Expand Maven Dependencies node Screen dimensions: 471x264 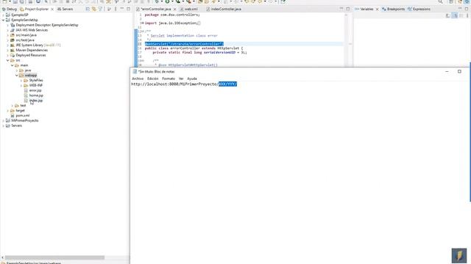coord(8,50)
